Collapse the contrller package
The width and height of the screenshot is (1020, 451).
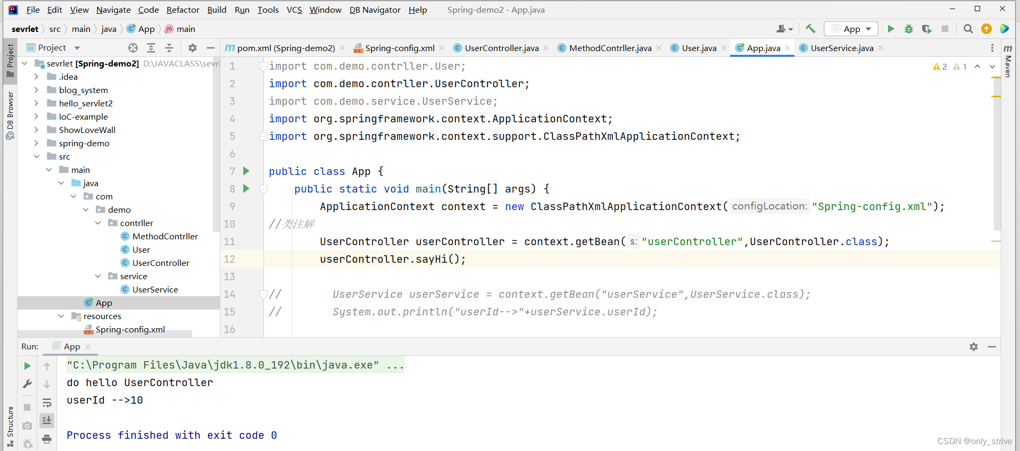tap(97, 223)
